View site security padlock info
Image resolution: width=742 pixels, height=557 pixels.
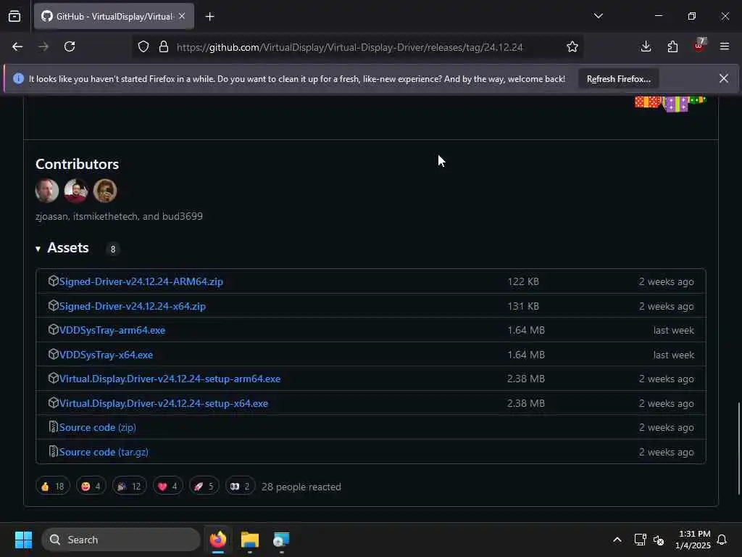pyautogui.click(x=164, y=46)
